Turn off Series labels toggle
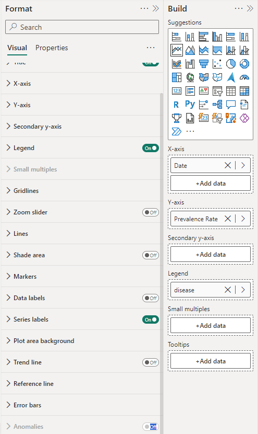258x434 pixels. (151, 319)
